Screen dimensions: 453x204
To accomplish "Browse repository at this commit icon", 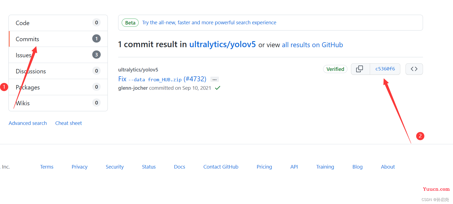I will (414, 69).
